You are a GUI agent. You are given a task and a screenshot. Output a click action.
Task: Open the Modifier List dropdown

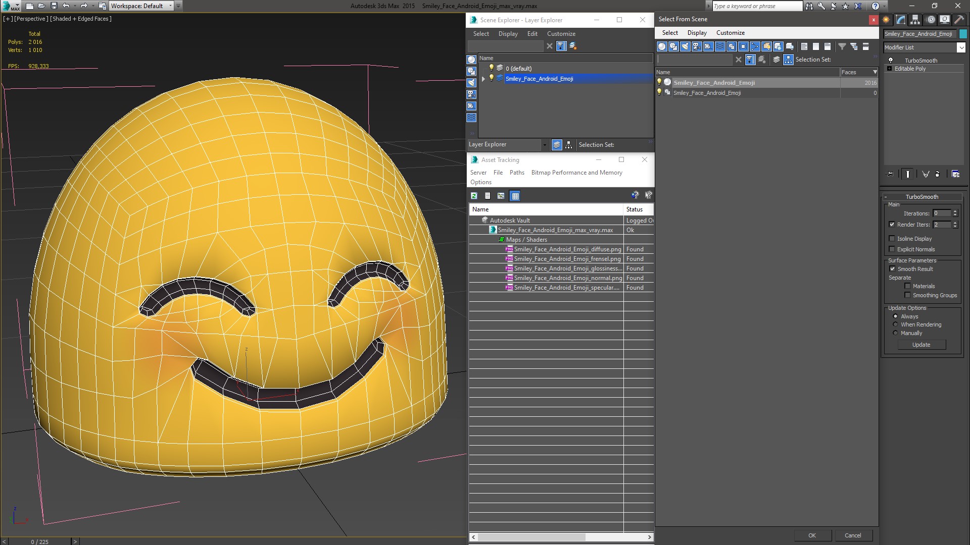coord(960,47)
